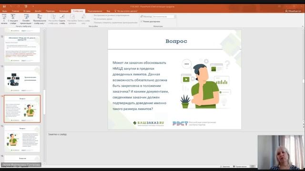
Task: Click 'Start from beginning' quick access icon
Action: point(26,6)
